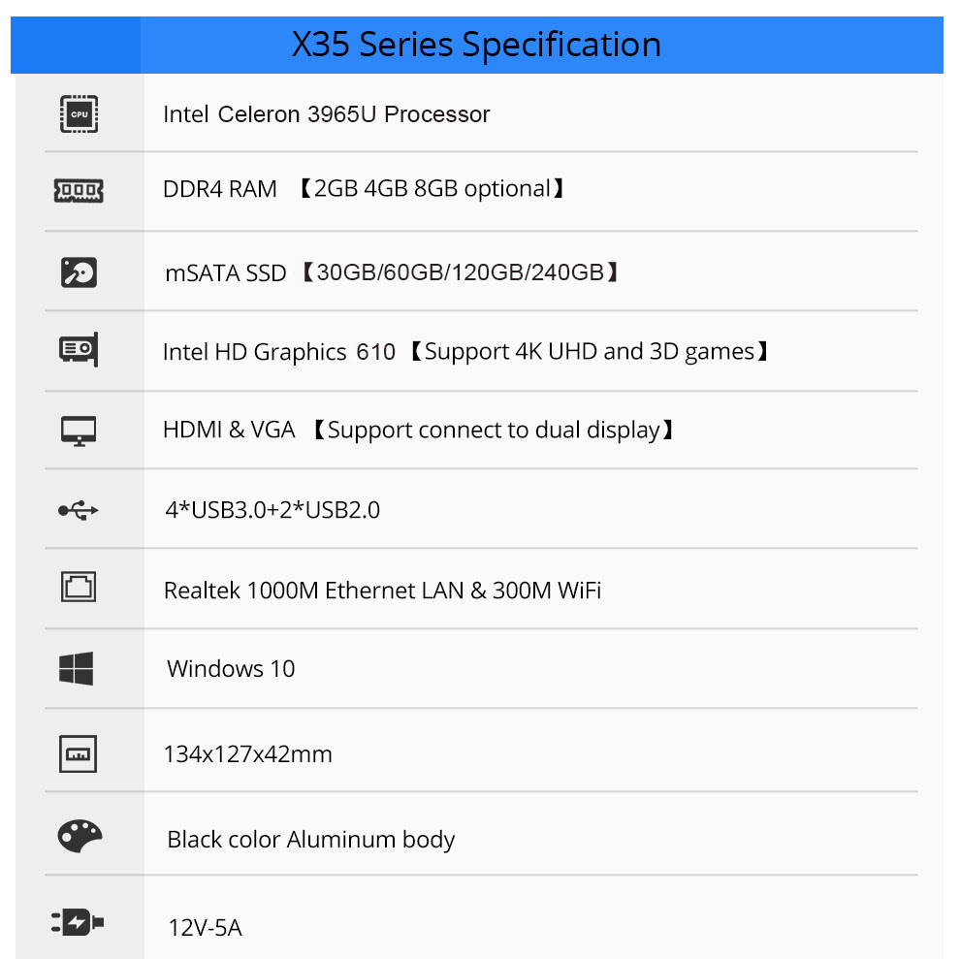Click the color palette icon
The height and width of the screenshot is (959, 960).
80,836
